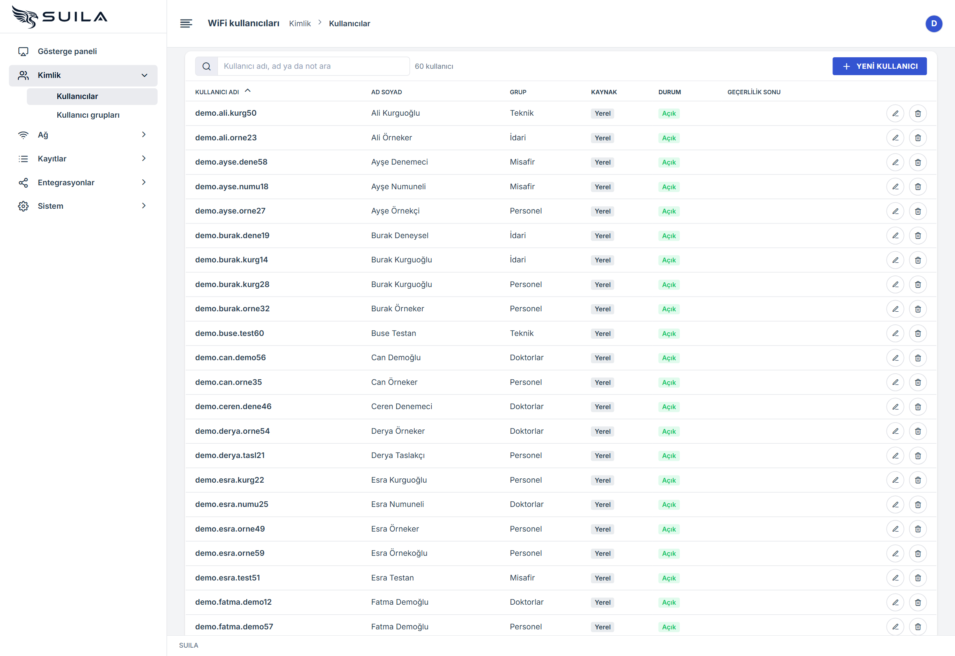The image size is (955, 656).
Task: Select Kullanıcılar submenu item
Action: pos(92,96)
